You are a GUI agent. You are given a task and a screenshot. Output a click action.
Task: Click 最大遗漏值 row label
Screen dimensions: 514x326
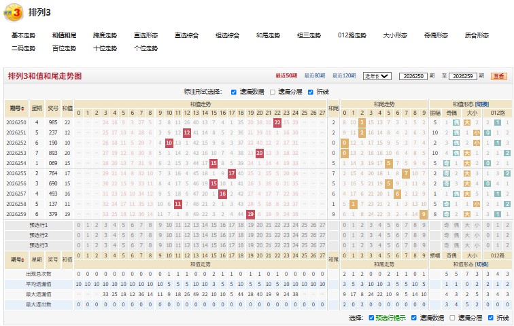click(39, 294)
